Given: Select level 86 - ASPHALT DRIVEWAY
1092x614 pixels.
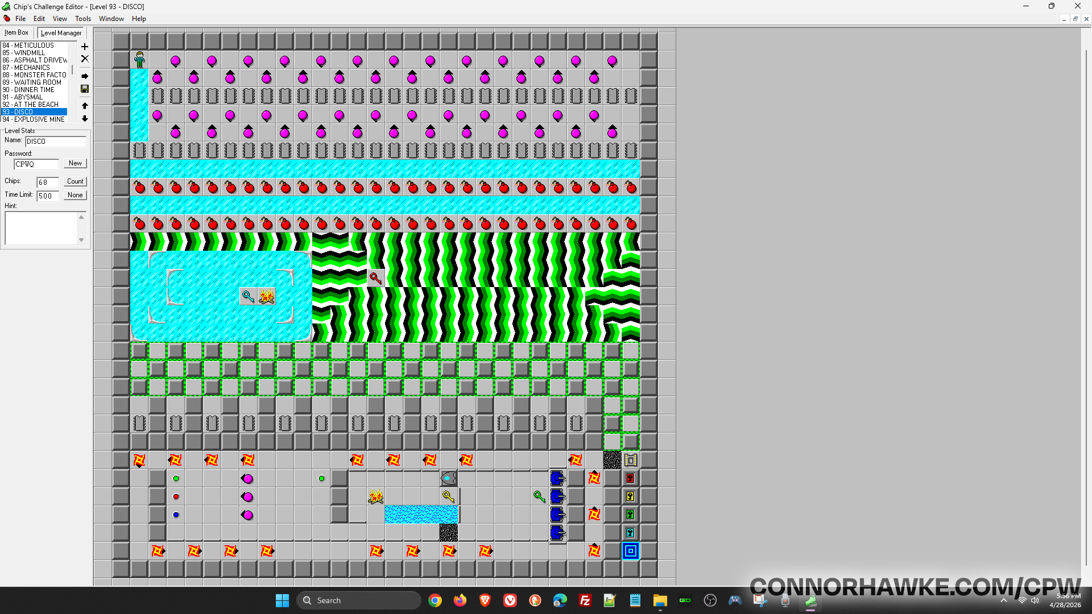Looking at the screenshot, I should point(34,60).
